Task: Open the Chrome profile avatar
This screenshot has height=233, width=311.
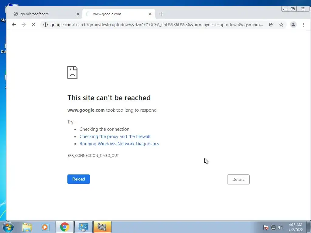Action: coord(293,25)
